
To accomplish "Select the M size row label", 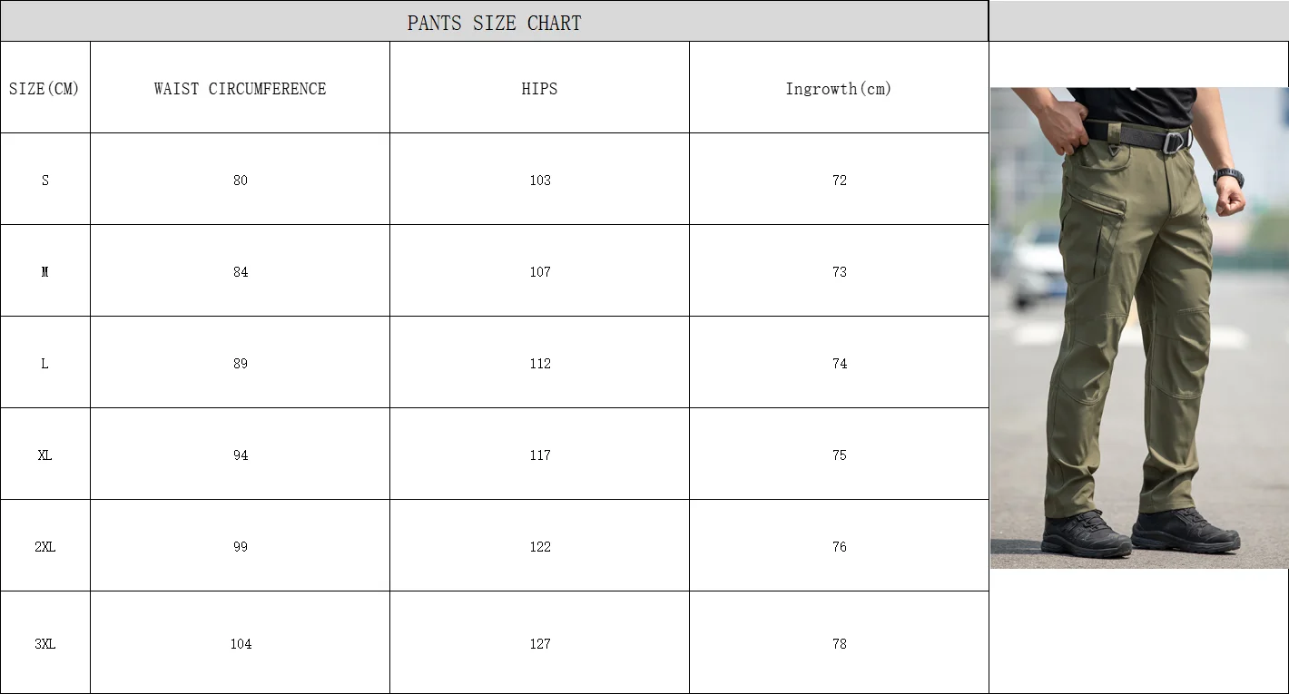I will click(x=44, y=272).
